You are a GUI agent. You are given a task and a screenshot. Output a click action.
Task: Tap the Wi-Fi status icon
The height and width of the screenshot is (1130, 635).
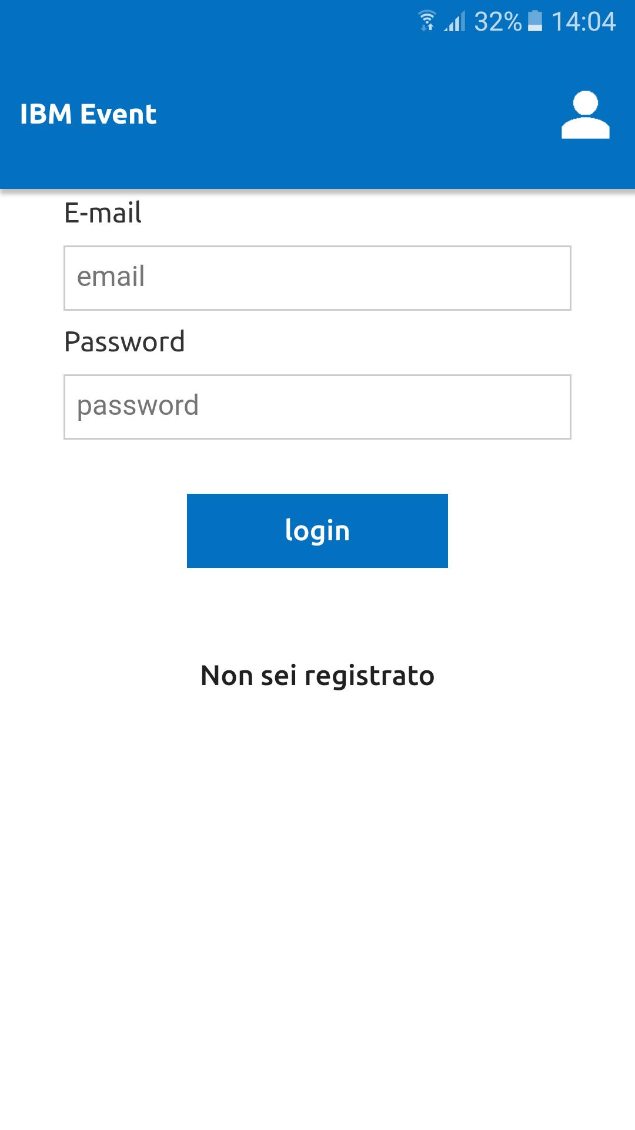tap(427, 21)
